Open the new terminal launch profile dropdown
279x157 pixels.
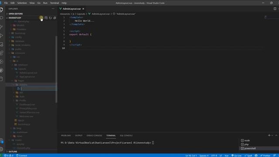pyautogui.click(x=272, y=136)
